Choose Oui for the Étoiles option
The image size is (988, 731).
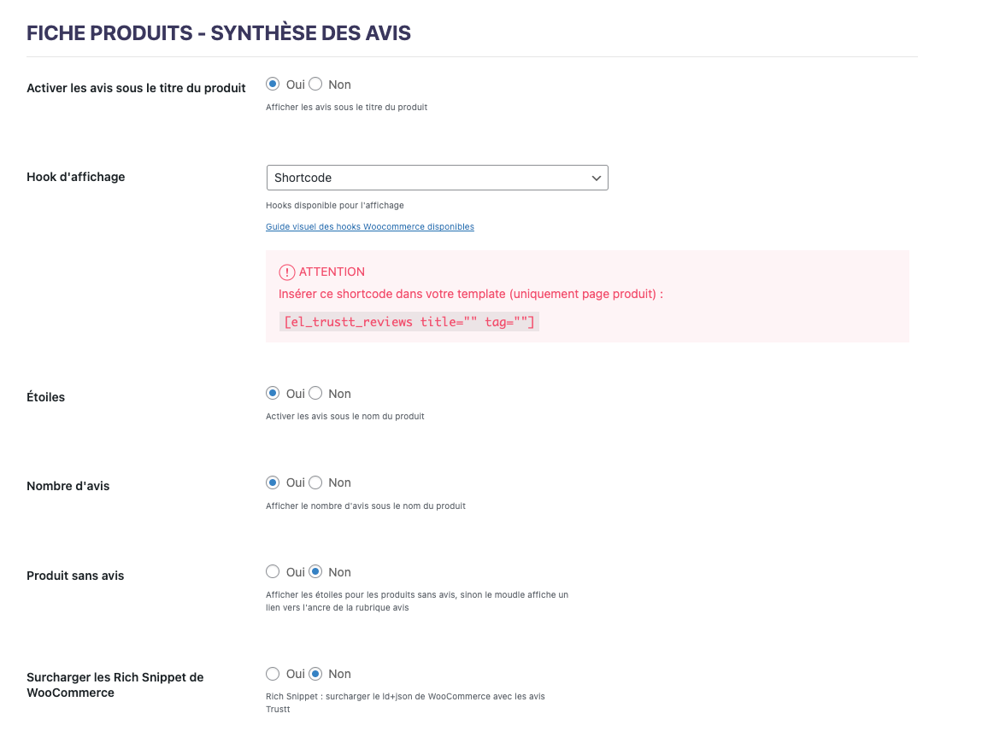(x=273, y=394)
